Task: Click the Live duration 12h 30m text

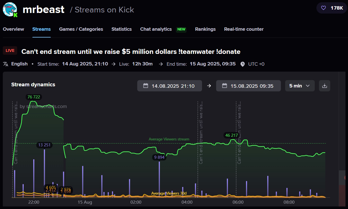Action: (x=142, y=64)
